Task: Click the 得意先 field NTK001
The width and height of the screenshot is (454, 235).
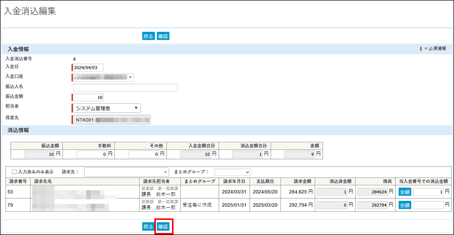Action: (x=111, y=120)
